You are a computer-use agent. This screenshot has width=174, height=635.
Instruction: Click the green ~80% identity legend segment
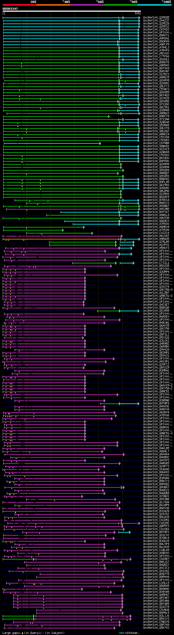tap(121, 5)
